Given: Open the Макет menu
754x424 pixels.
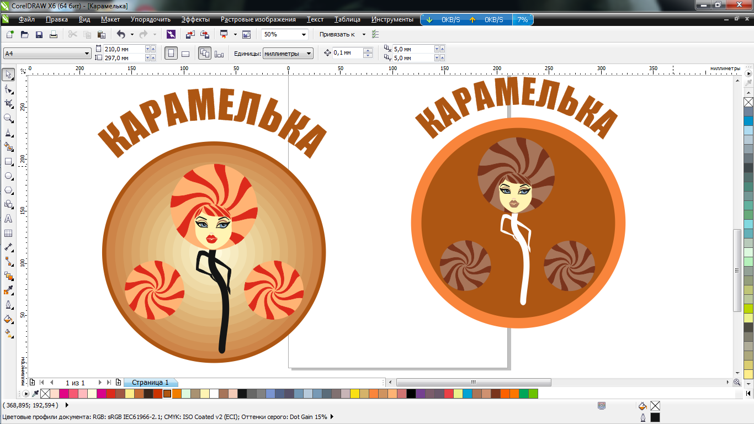Looking at the screenshot, I should (x=110, y=19).
